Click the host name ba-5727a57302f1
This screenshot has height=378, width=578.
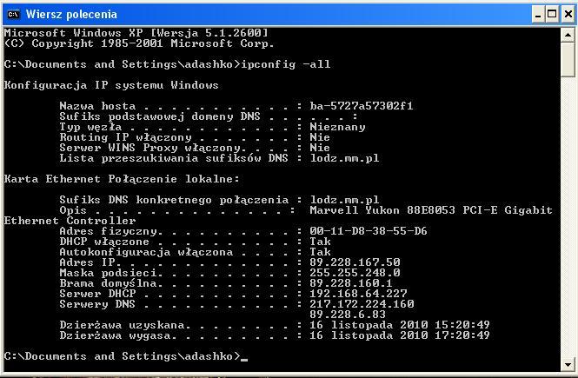click(x=362, y=106)
